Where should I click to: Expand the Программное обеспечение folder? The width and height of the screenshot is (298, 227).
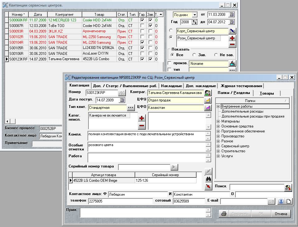coord(218,131)
